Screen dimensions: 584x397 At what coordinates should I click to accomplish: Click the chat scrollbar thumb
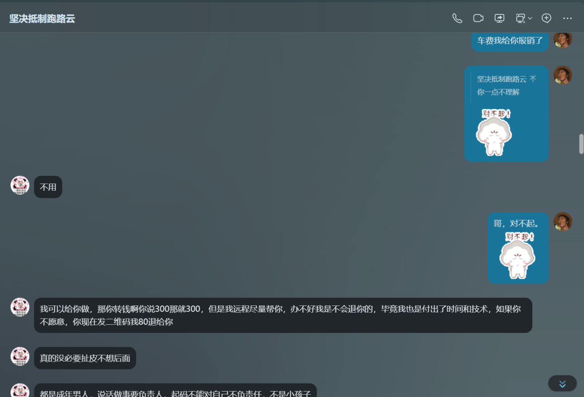[x=581, y=144]
